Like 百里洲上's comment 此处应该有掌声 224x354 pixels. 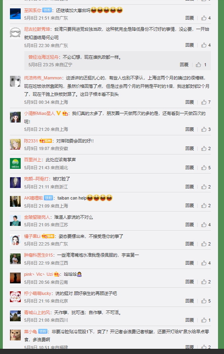[x=204, y=168]
